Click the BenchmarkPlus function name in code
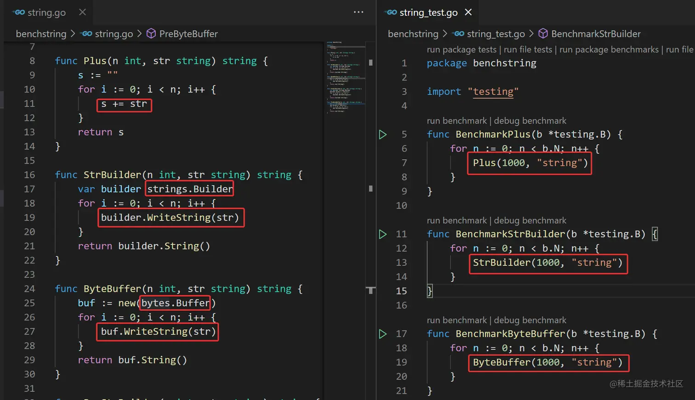 (493, 135)
